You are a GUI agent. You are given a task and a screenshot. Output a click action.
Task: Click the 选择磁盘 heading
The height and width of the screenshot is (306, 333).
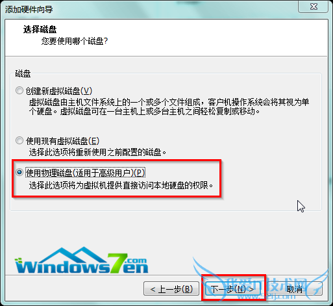40,29
